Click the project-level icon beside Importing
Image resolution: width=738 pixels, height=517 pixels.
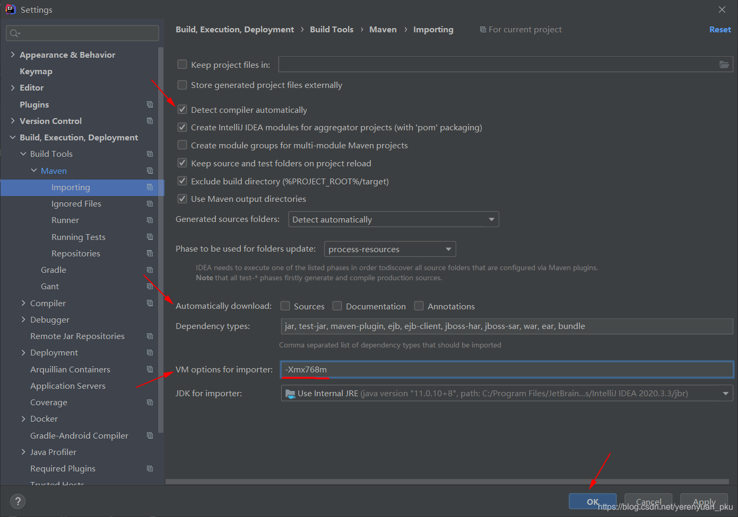[150, 187]
